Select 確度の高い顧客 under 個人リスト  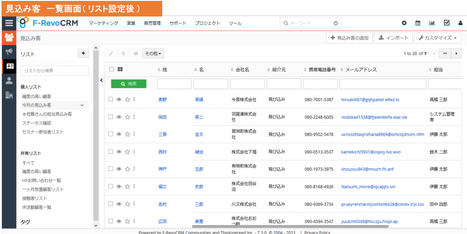click(x=36, y=97)
